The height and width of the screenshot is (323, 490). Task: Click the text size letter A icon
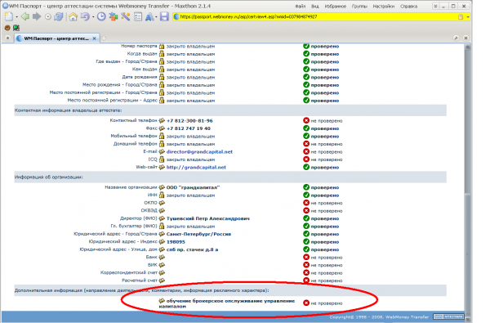[x=149, y=16]
